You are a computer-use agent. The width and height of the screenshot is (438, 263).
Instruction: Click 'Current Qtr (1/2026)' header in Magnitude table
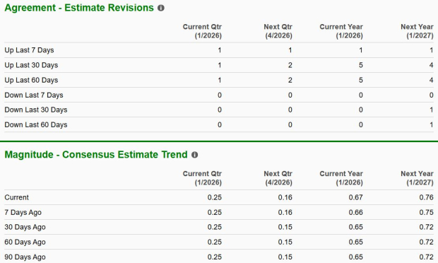[x=202, y=178]
